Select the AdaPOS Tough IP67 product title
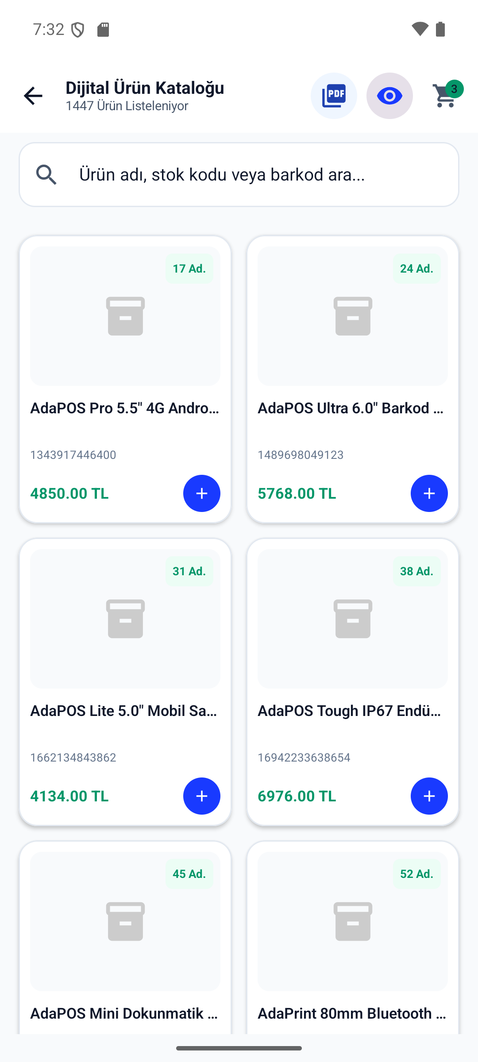The width and height of the screenshot is (478, 1062). 350,711
